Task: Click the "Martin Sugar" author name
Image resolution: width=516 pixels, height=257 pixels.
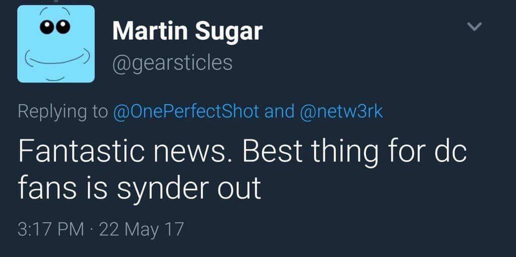Action: (x=187, y=31)
